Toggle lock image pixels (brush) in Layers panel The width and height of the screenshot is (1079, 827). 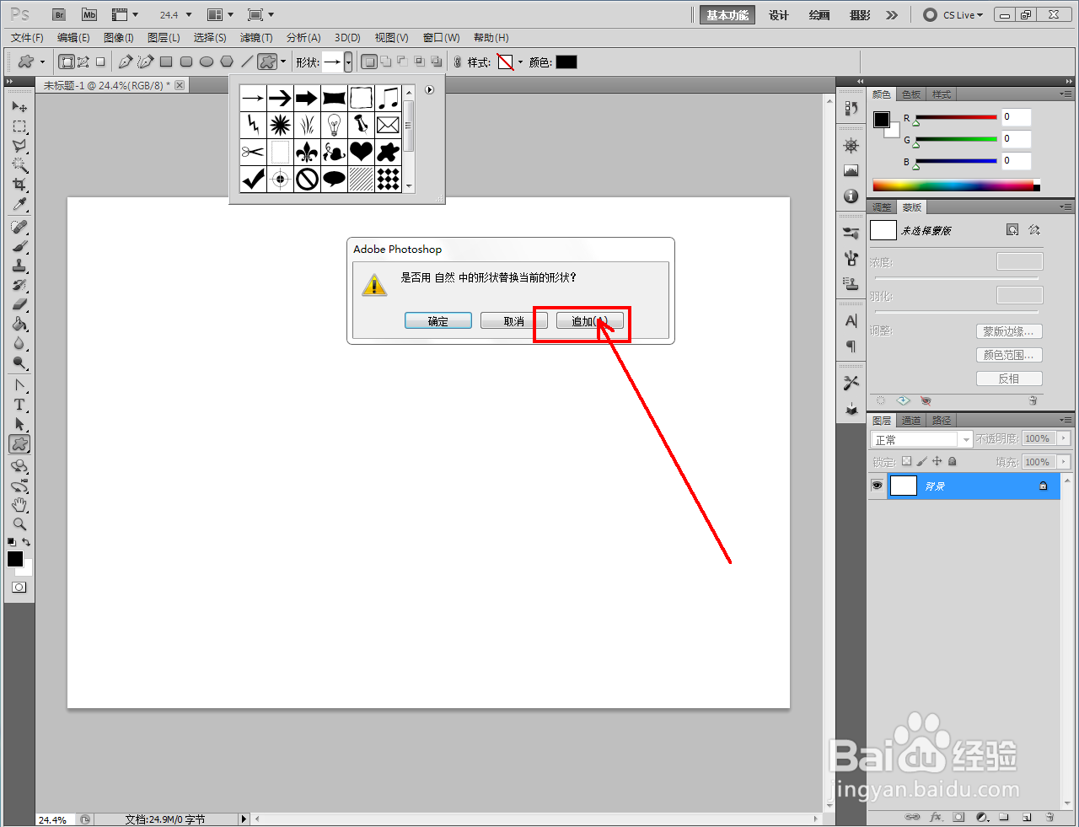921,461
